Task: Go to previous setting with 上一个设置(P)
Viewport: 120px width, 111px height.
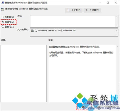Action: click(74, 10)
